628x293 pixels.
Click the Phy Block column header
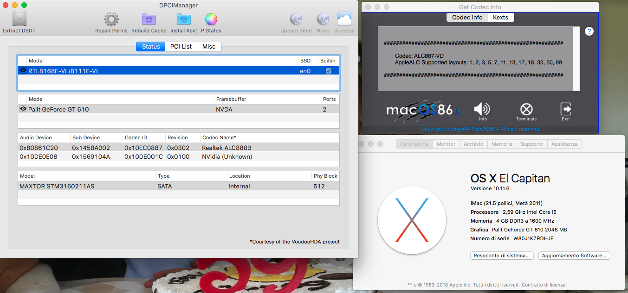tap(325, 176)
